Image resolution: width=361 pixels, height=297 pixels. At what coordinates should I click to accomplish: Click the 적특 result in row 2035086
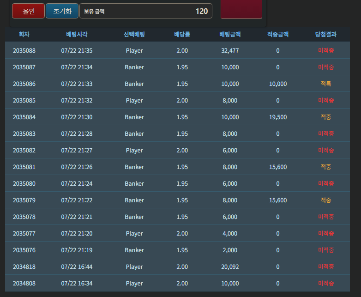(x=326, y=84)
